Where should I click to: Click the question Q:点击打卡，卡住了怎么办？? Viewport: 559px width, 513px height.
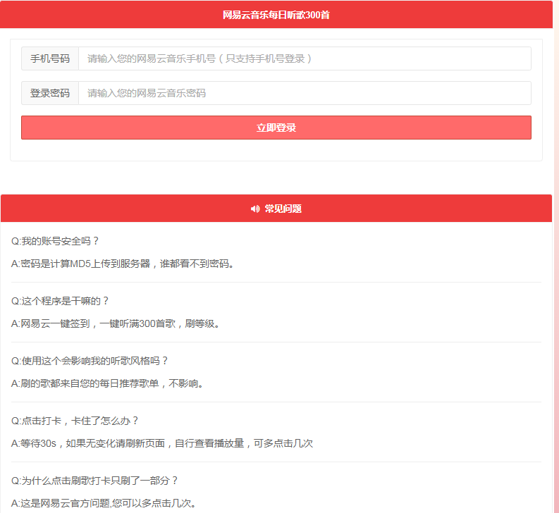[x=75, y=421]
